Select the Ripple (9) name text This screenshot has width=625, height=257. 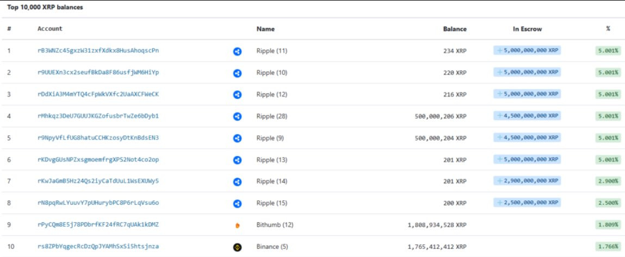(x=270, y=138)
